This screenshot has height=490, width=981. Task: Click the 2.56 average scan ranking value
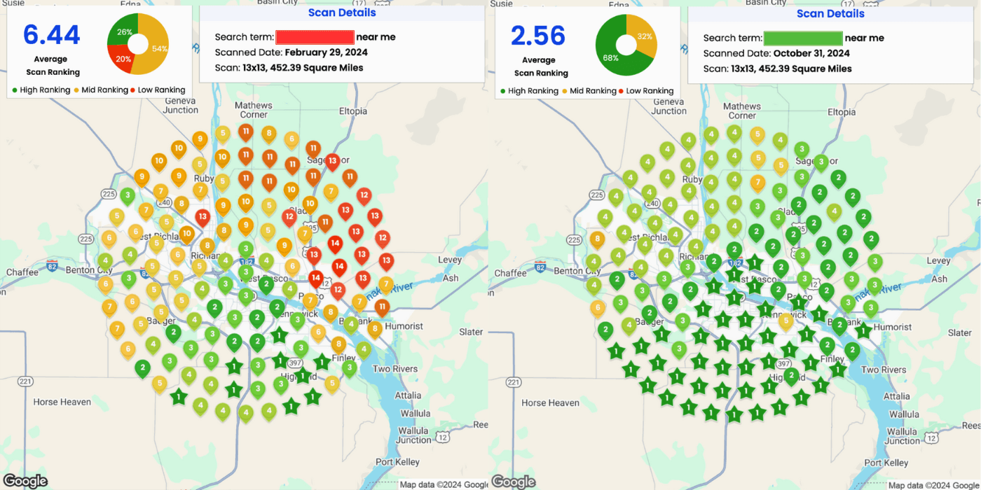pos(540,35)
